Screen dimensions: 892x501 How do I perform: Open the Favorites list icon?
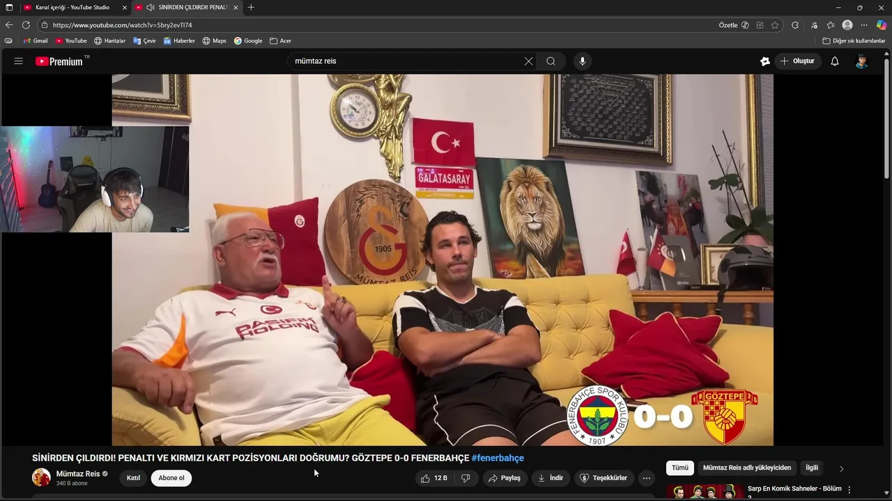click(x=831, y=25)
